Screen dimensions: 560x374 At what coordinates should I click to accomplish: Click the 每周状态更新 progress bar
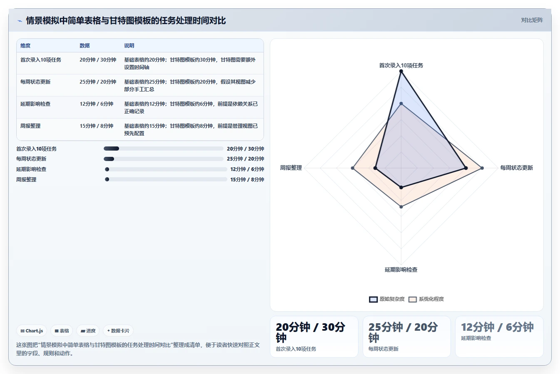click(x=164, y=159)
